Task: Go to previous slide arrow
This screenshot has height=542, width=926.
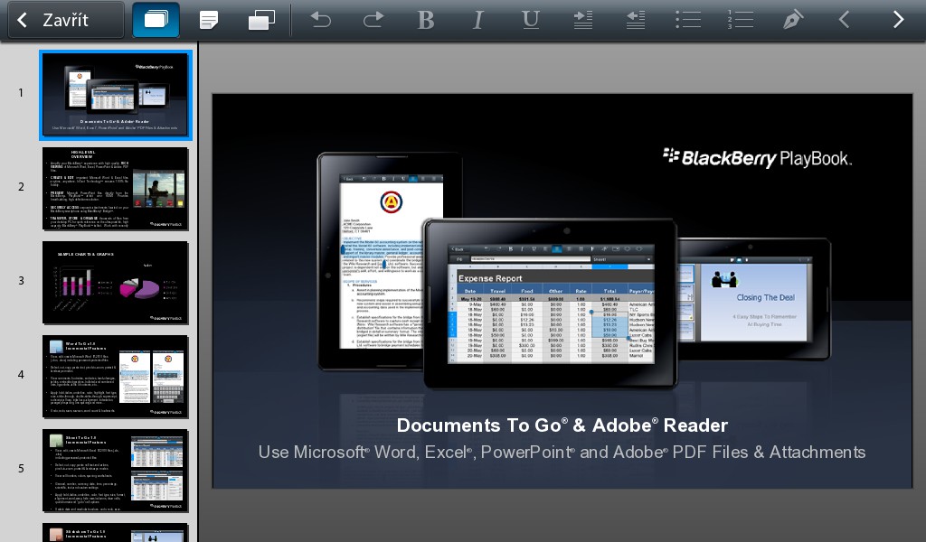Action: (845, 20)
